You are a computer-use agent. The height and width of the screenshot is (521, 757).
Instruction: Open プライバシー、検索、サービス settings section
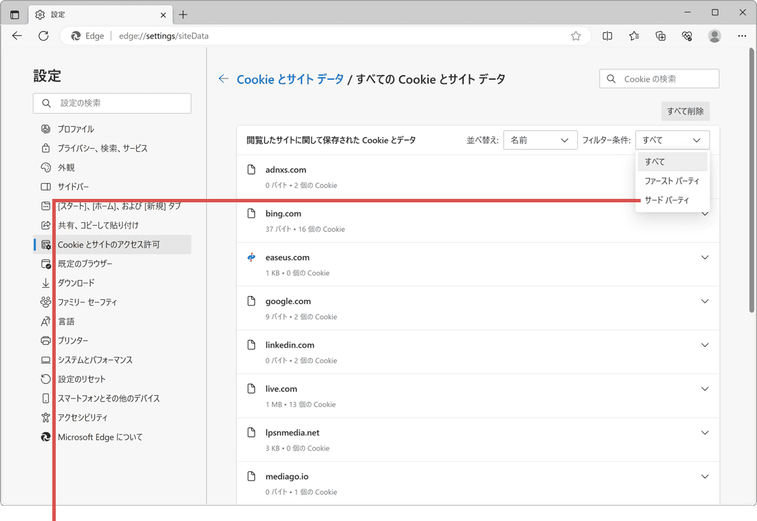103,148
